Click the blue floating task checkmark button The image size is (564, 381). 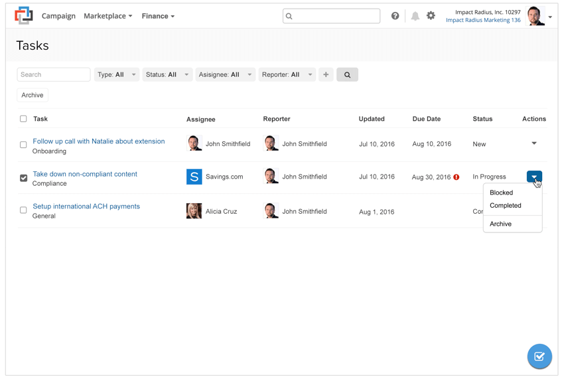coord(539,356)
